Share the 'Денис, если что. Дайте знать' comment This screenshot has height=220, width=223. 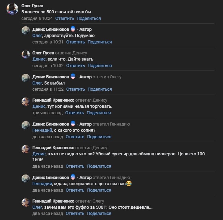100,66
